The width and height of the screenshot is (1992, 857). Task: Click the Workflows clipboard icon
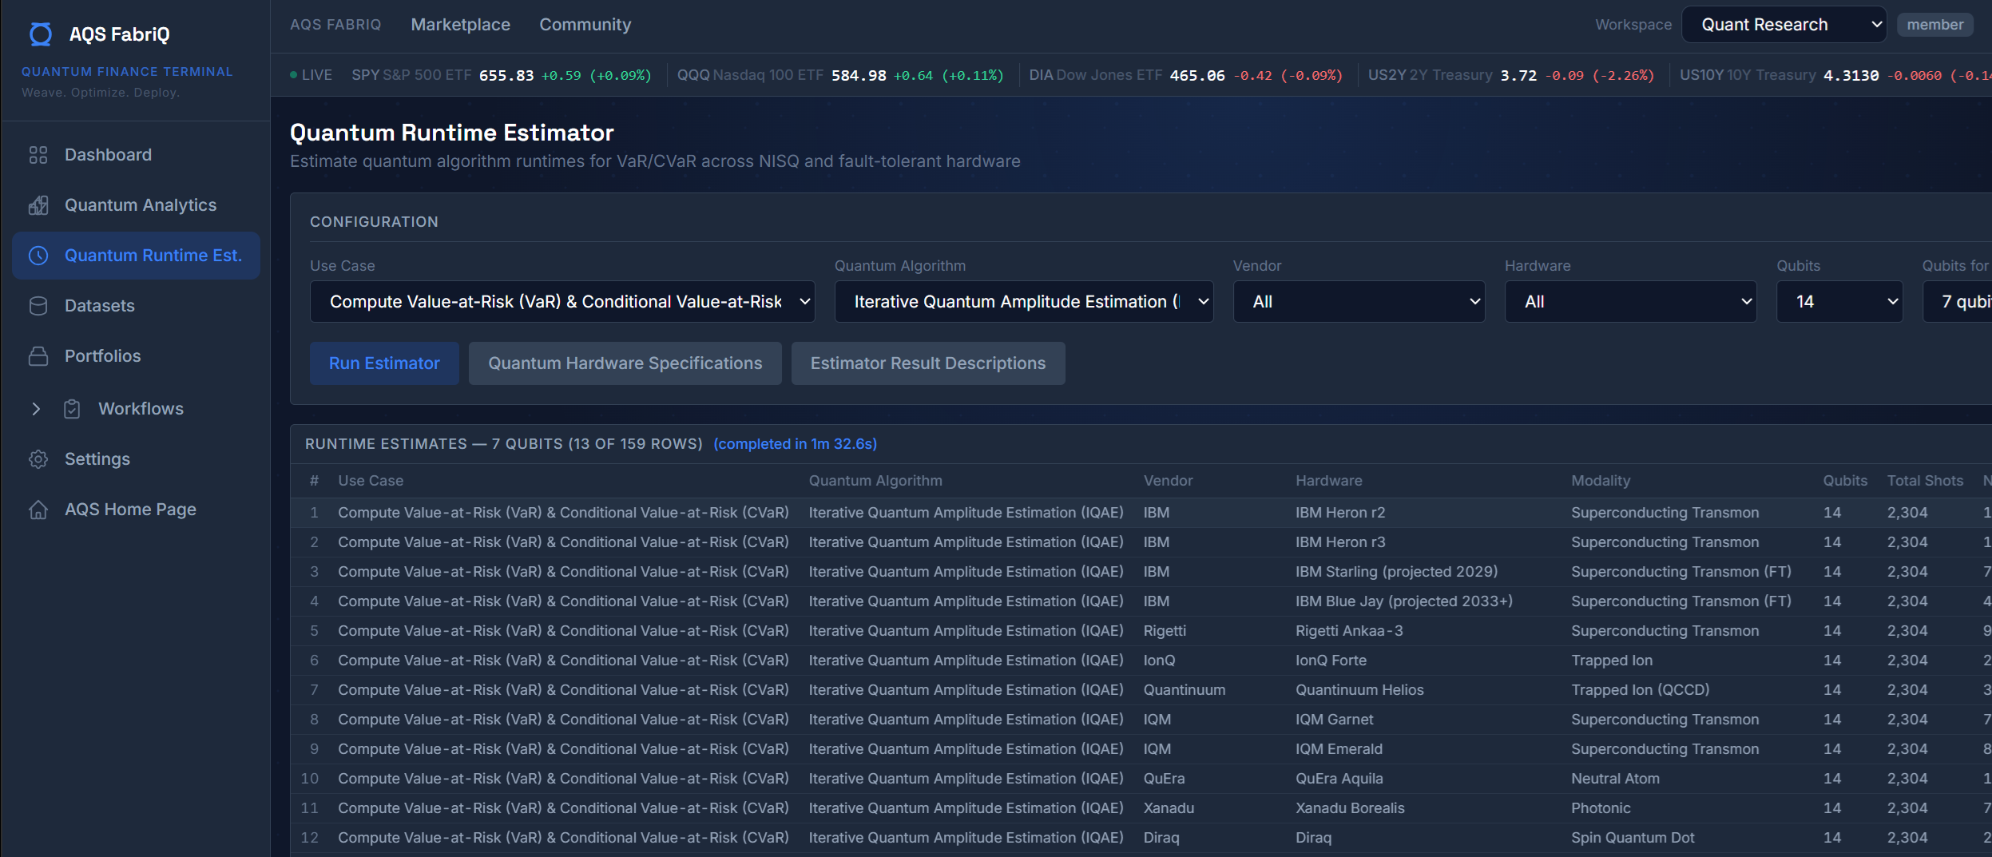point(72,408)
